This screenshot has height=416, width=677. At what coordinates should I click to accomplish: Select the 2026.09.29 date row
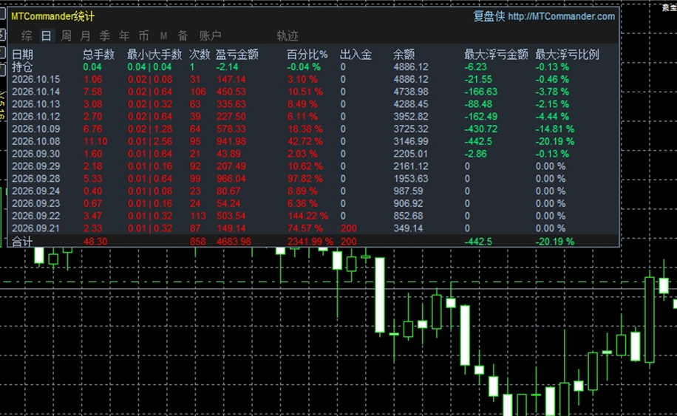(35, 166)
